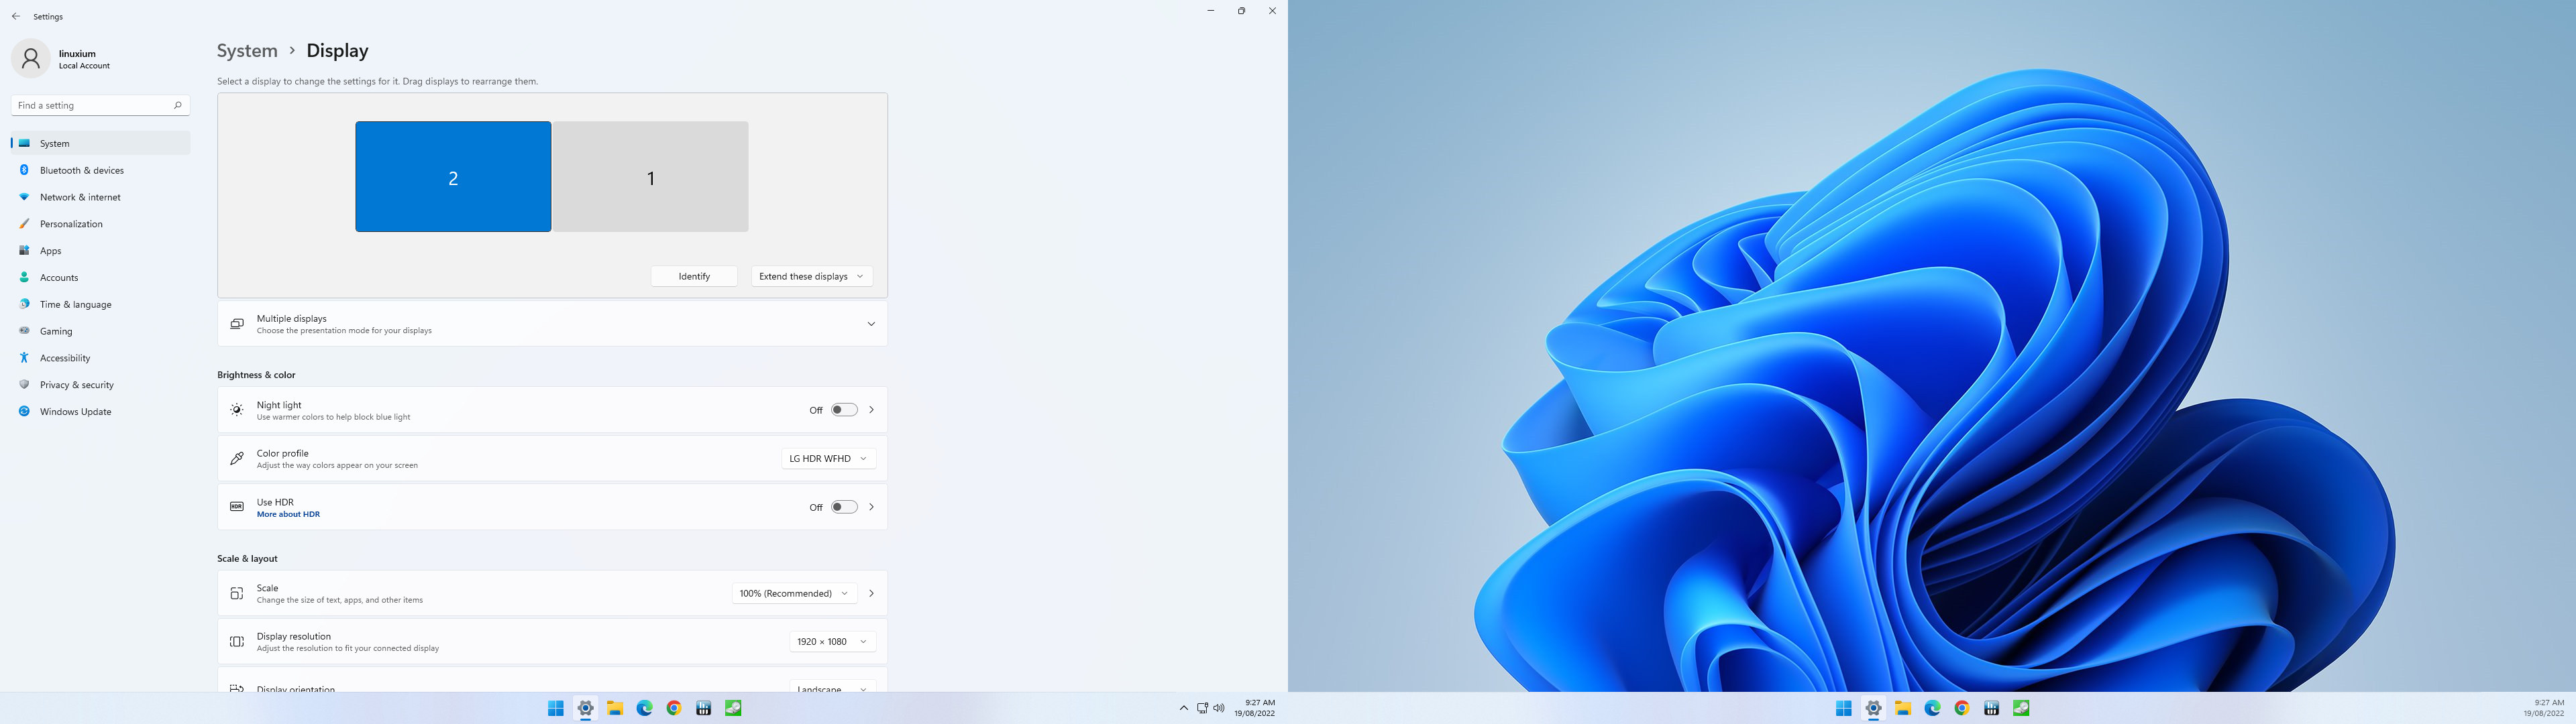The image size is (2576, 724).
Task: Enable the Use HDR switch
Action: point(844,507)
